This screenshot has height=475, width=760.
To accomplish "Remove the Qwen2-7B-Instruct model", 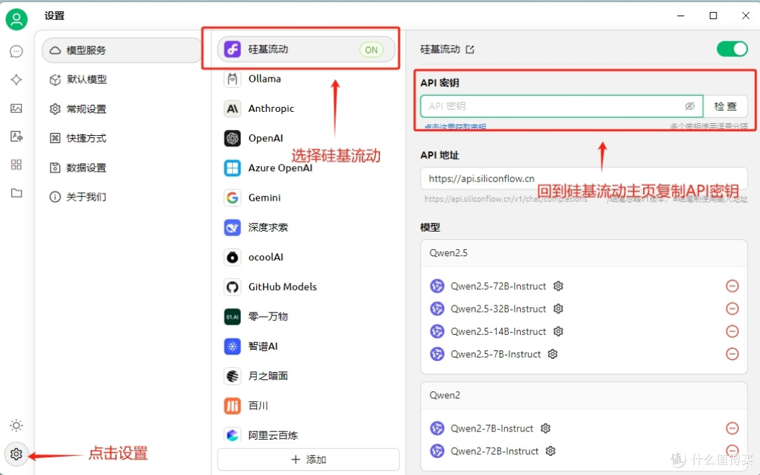I will click(x=733, y=429).
